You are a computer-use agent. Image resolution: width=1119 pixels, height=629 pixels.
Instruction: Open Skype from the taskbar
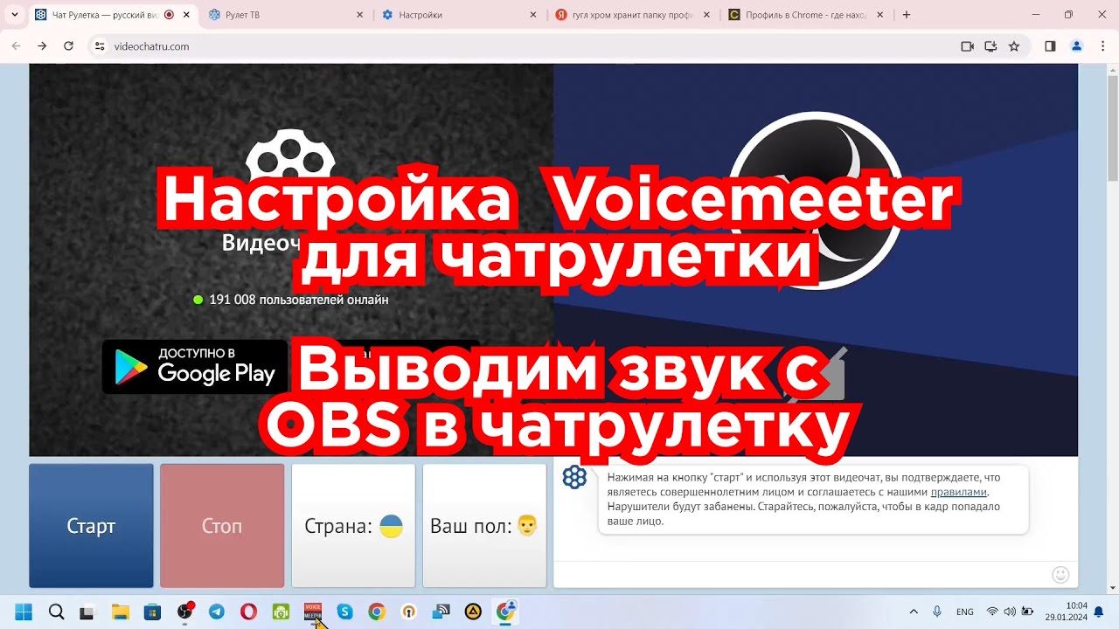[344, 612]
